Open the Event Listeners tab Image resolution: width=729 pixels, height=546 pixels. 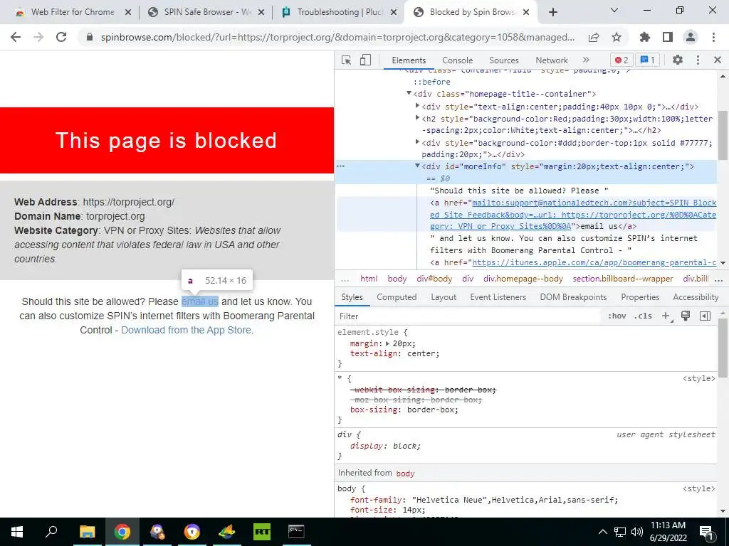pos(498,297)
